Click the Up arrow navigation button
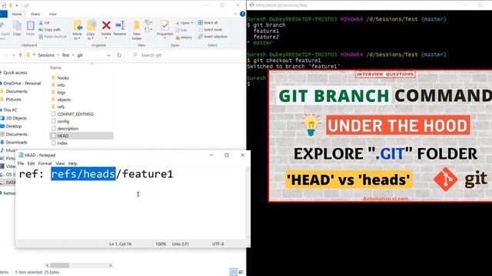Image resolution: width=492 pixels, height=276 pixels. 21,55
